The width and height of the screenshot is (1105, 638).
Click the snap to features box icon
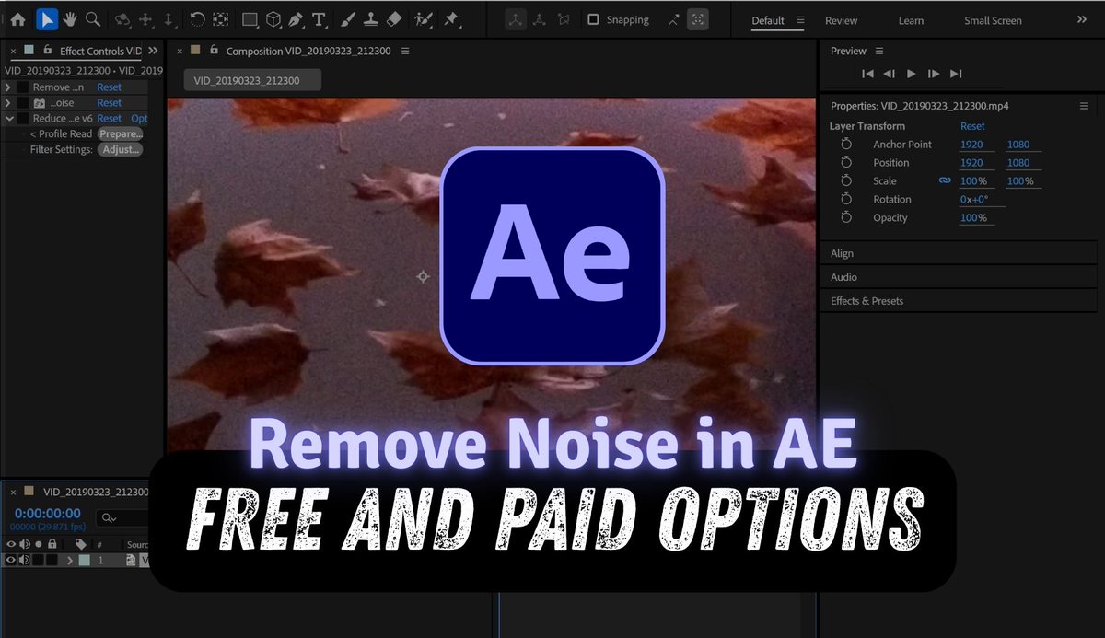[699, 19]
